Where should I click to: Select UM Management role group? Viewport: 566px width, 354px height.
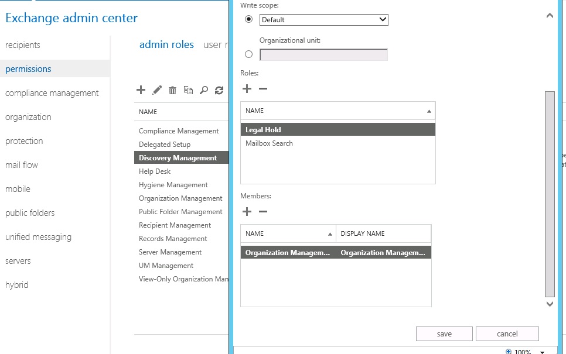point(166,265)
